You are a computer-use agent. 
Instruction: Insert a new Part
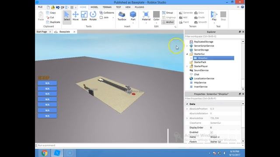click(x=133, y=16)
